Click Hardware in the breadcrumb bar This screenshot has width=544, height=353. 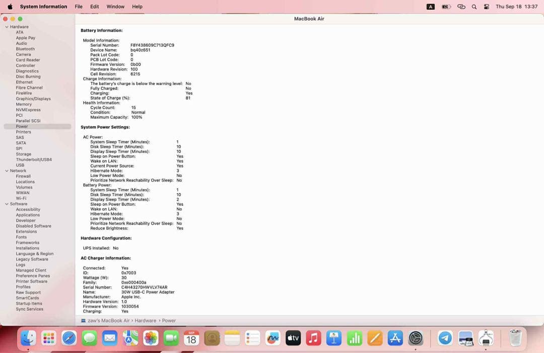pos(146,320)
